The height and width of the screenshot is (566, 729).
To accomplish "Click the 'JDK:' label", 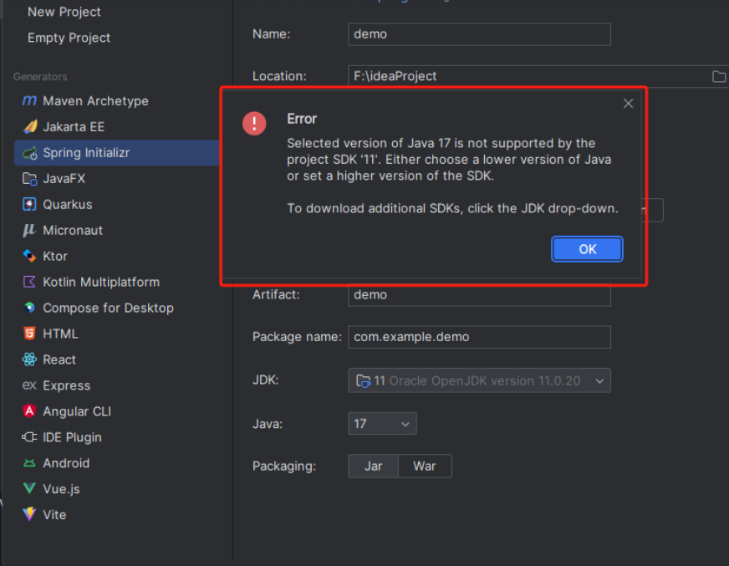I will [266, 380].
